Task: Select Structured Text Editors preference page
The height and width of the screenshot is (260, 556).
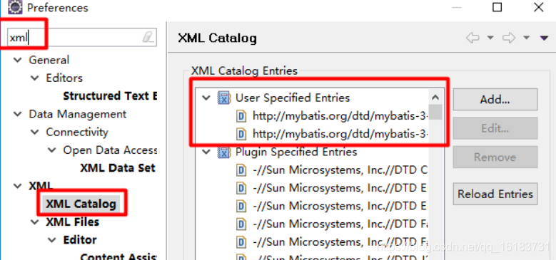Action: tap(110, 96)
